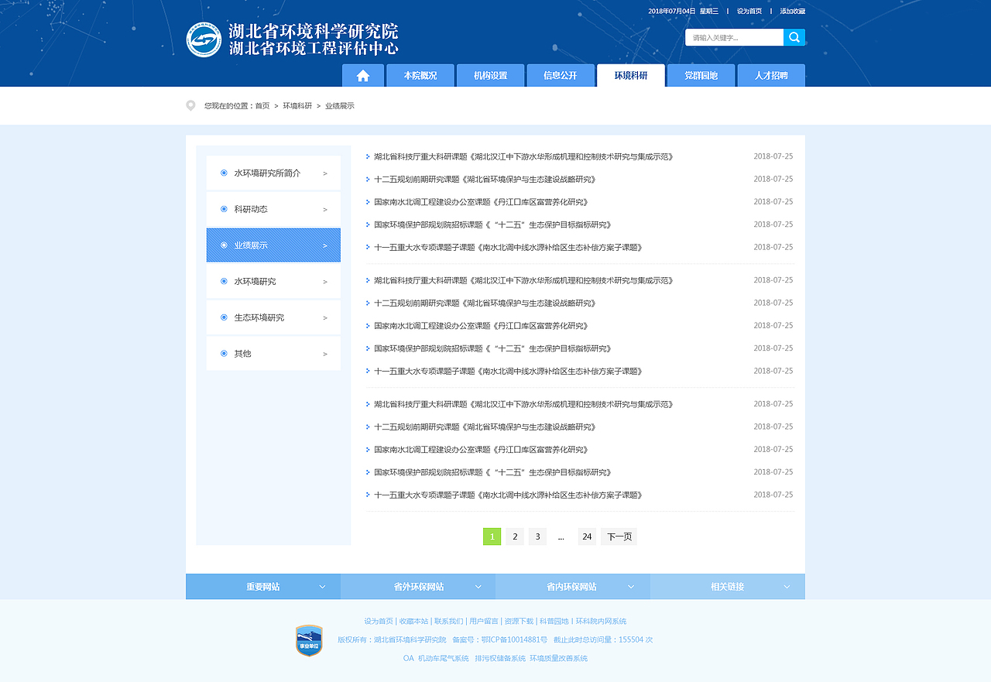Image resolution: width=991 pixels, height=682 pixels.
Task: Go to the next page using 下一页
Action: [619, 536]
